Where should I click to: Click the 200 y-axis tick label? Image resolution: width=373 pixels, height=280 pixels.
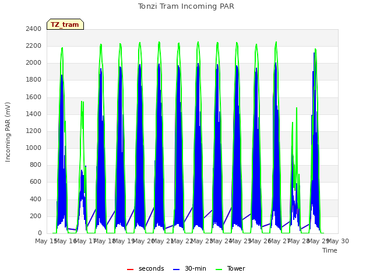coord(36,216)
